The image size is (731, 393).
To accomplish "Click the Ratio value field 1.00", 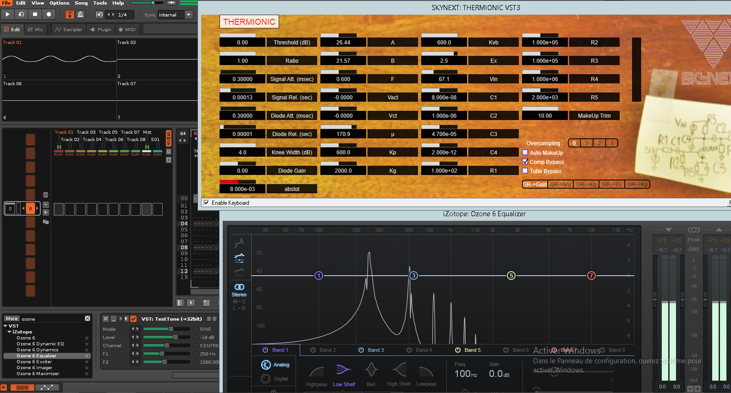I will pos(242,60).
